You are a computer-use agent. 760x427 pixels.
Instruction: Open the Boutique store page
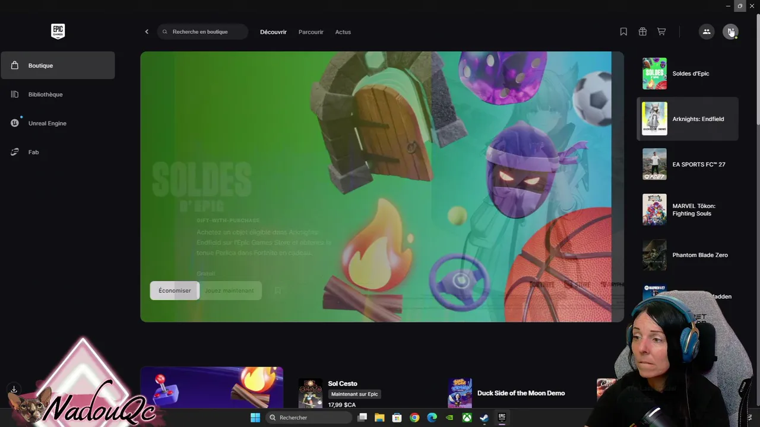pos(58,65)
